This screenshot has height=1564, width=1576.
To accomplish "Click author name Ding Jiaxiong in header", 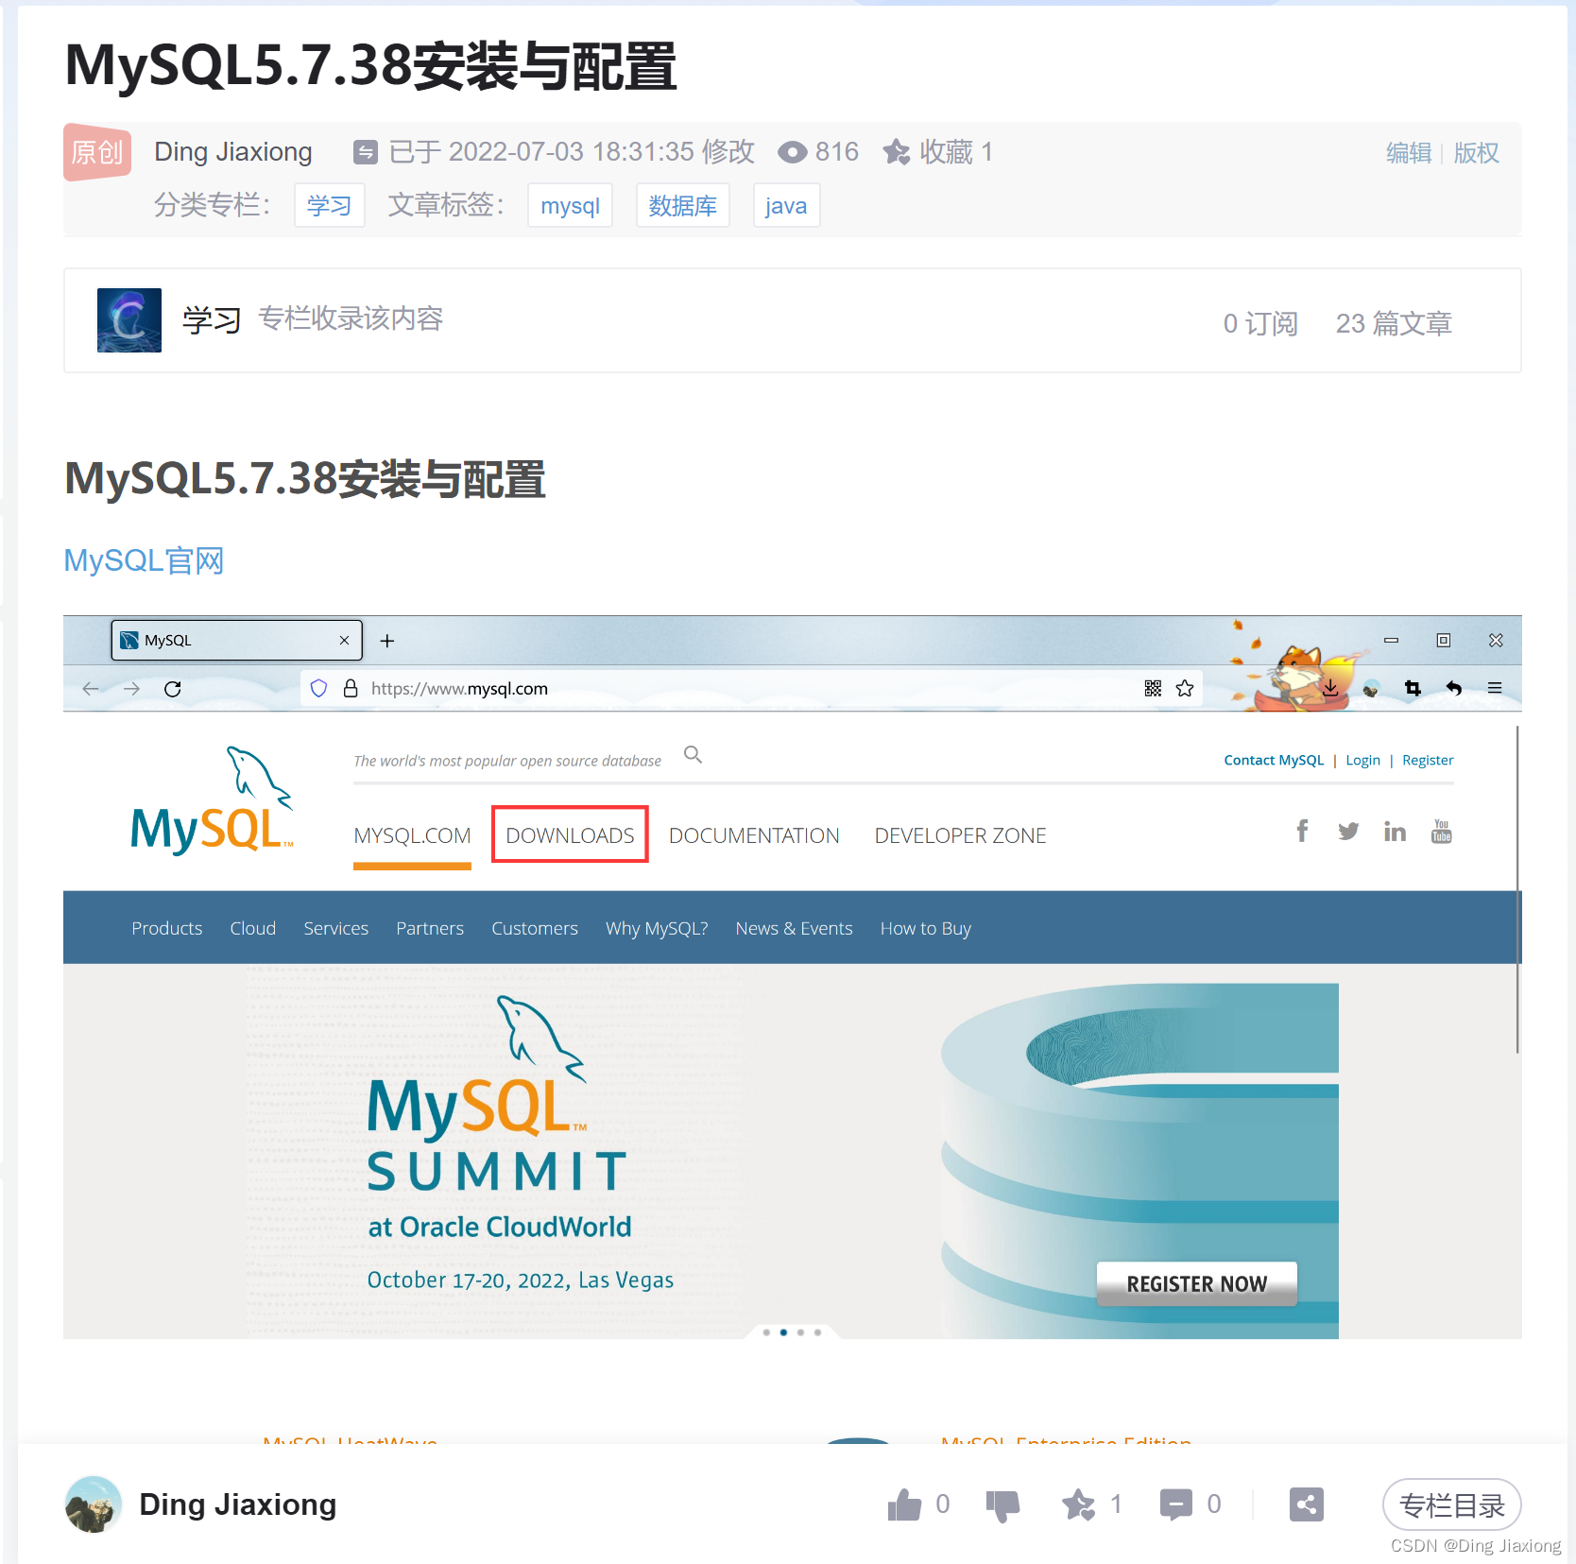I will 233,152.
